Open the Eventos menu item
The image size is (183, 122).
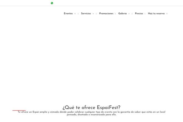tap(68, 13)
